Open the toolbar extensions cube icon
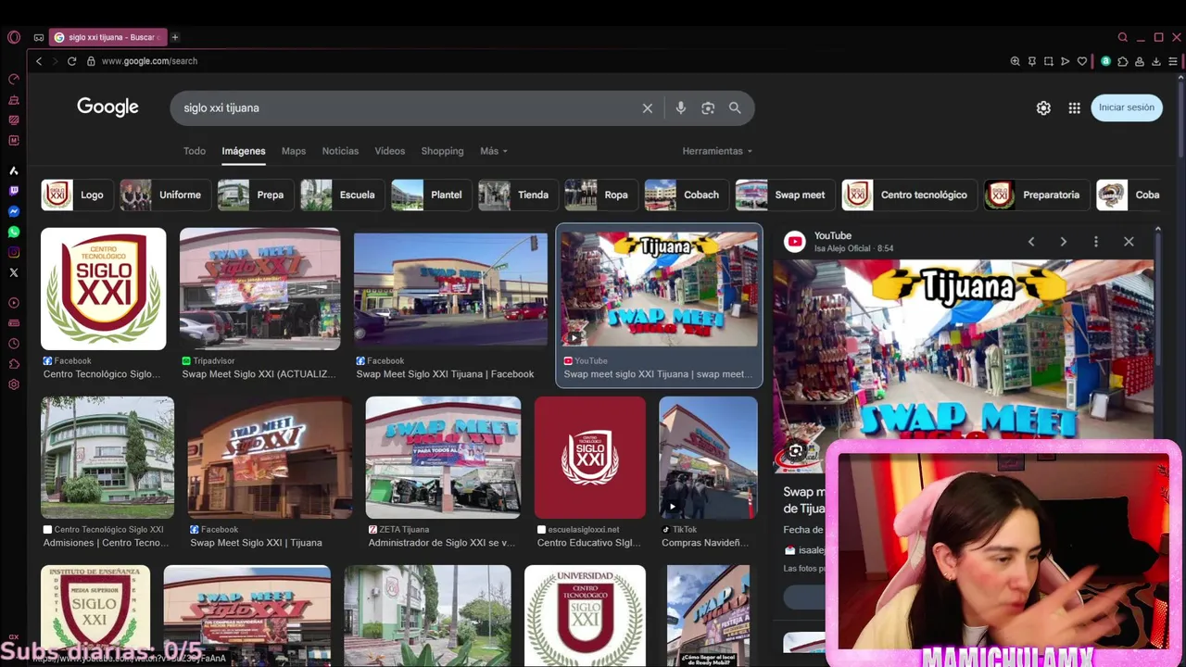Viewport: 1186px width, 667px height. tap(1122, 61)
